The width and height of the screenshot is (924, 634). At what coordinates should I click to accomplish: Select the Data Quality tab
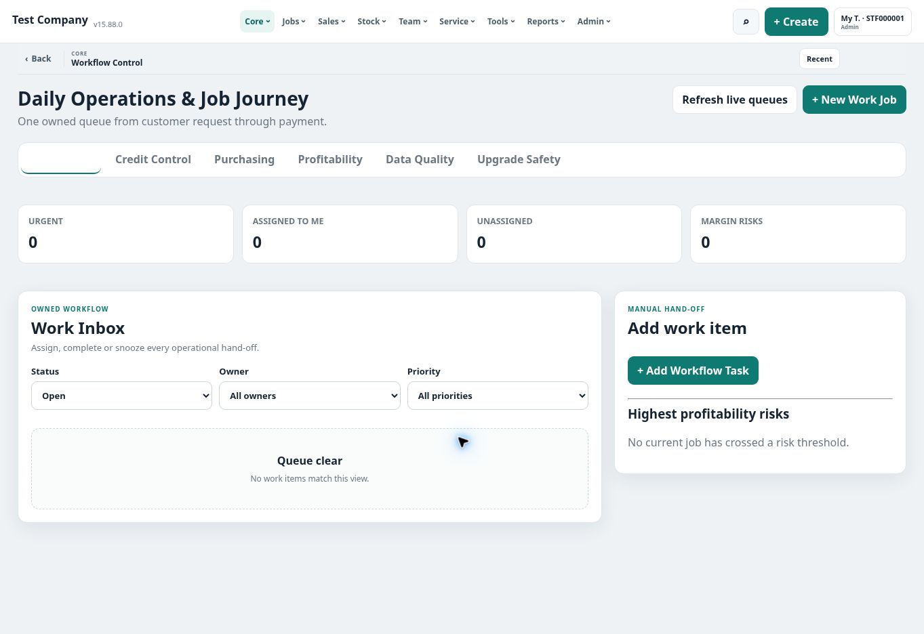[420, 160]
